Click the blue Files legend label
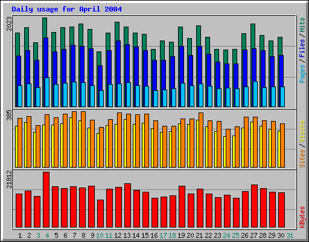The width and height of the screenshot is (309, 242). 302,48
